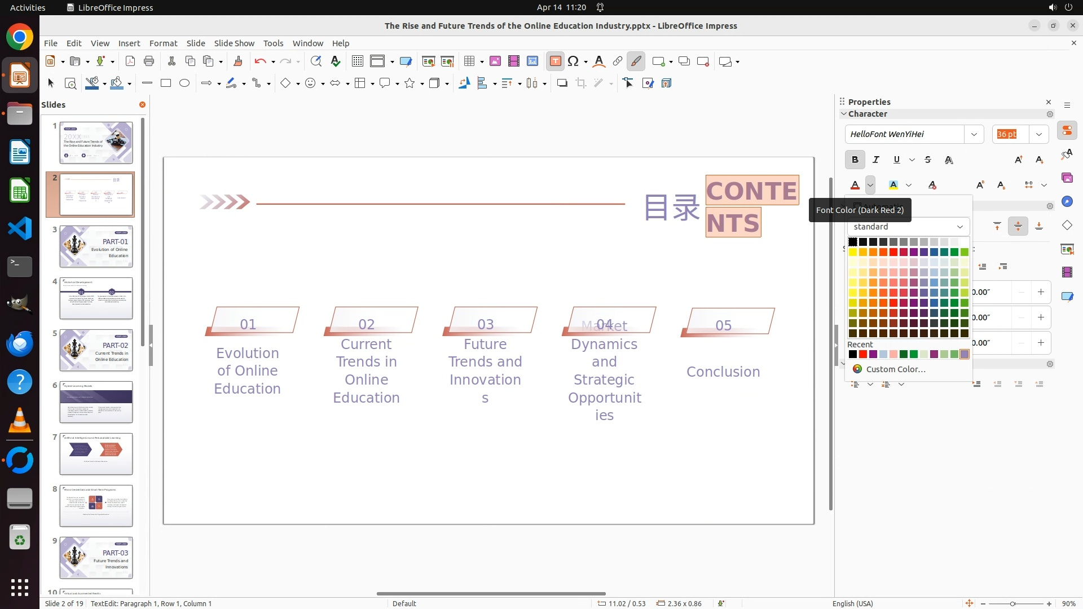
Task: Open the Slide Show menu
Action: (234, 43)
